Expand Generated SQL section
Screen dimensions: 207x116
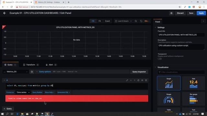click(63, 92)
